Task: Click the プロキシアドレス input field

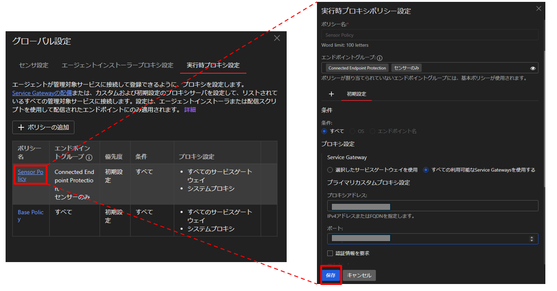Action: click(432, 206)
